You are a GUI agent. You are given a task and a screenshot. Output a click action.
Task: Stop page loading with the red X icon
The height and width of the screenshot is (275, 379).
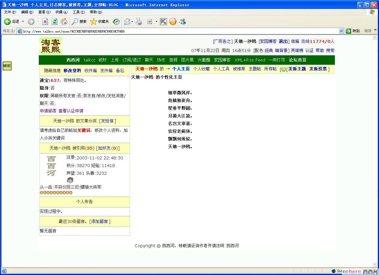(45, 22)
